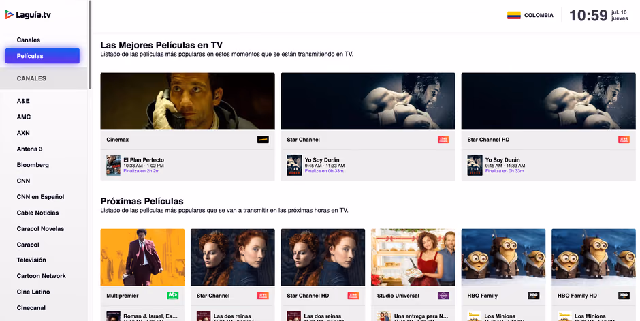The image size is (640, 321).
Task: Click the COLOMBIA country selector
Action: click(530, 15)
